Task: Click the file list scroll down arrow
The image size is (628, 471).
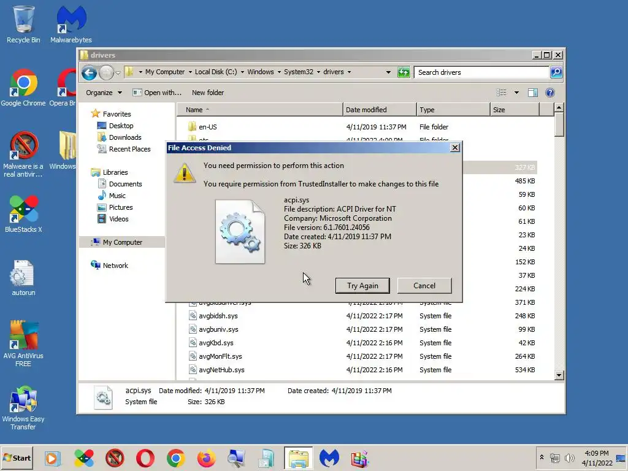Action: pos(559,375)
